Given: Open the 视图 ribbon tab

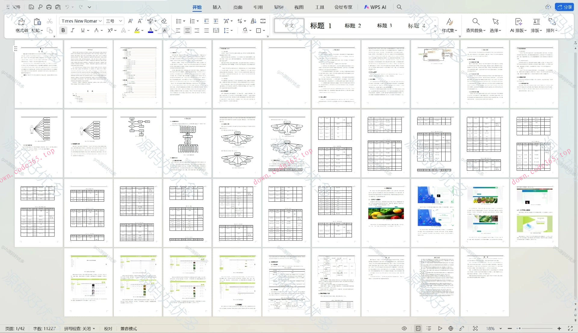Looking at the screenshot, I should click(x=299, y=7).
